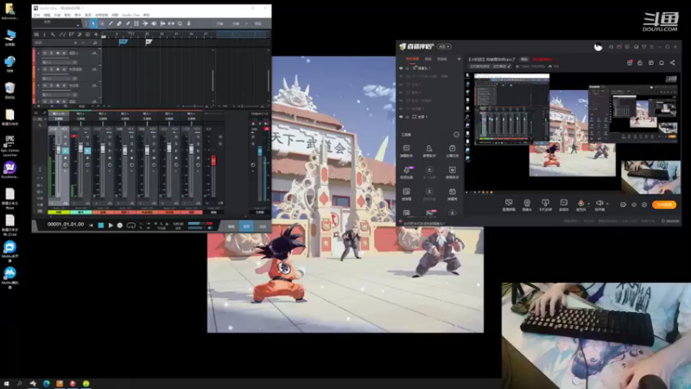Click the screen capture source icon in streaming toolbar
The height and width of the screenshot is (389, 691).
pyautogui.click(x=509, y=203)
